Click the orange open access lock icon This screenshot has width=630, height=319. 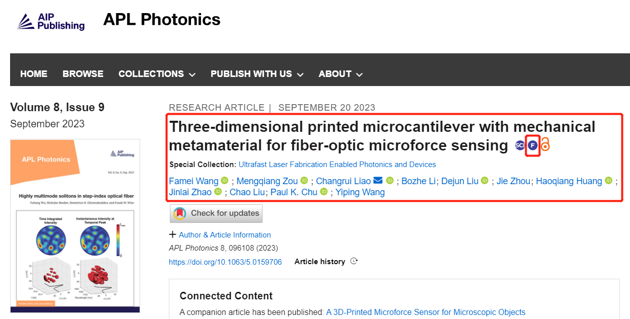pyautogui.click(x=545, y=145)
